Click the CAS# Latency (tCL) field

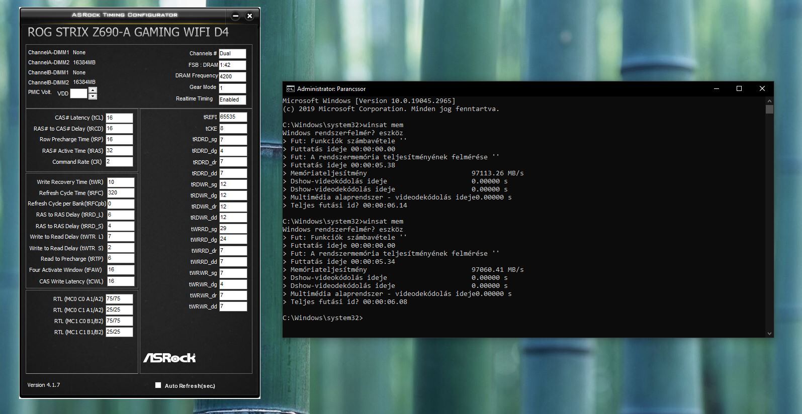coord(119,118)
